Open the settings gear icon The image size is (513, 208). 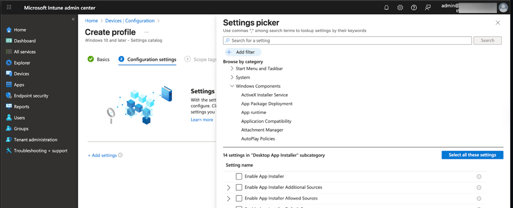pos(400,8)
